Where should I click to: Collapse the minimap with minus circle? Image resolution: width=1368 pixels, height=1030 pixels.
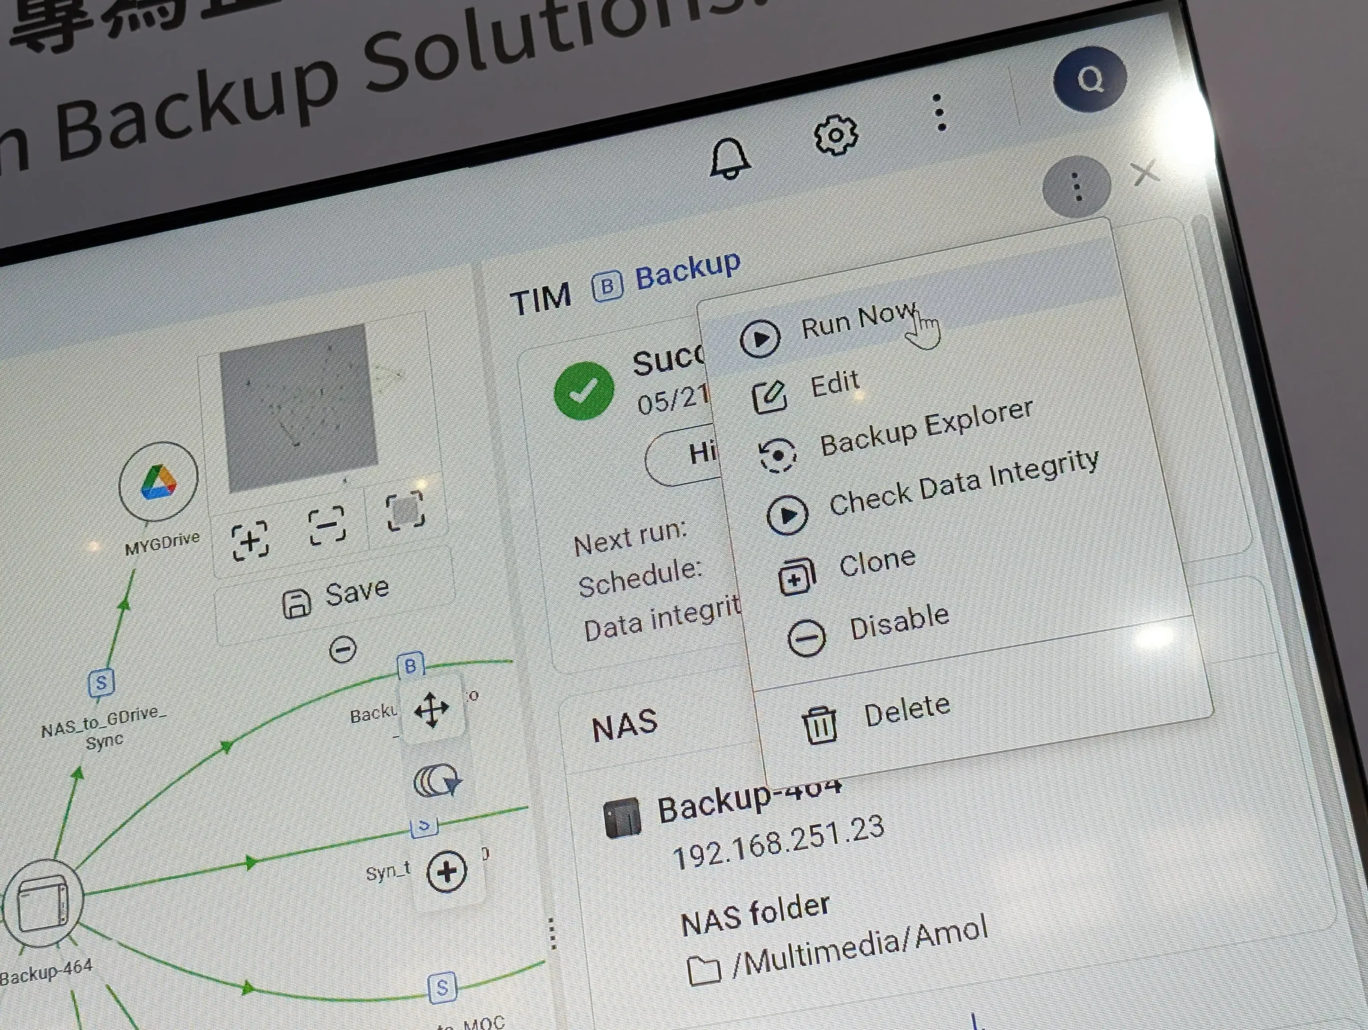343,649
